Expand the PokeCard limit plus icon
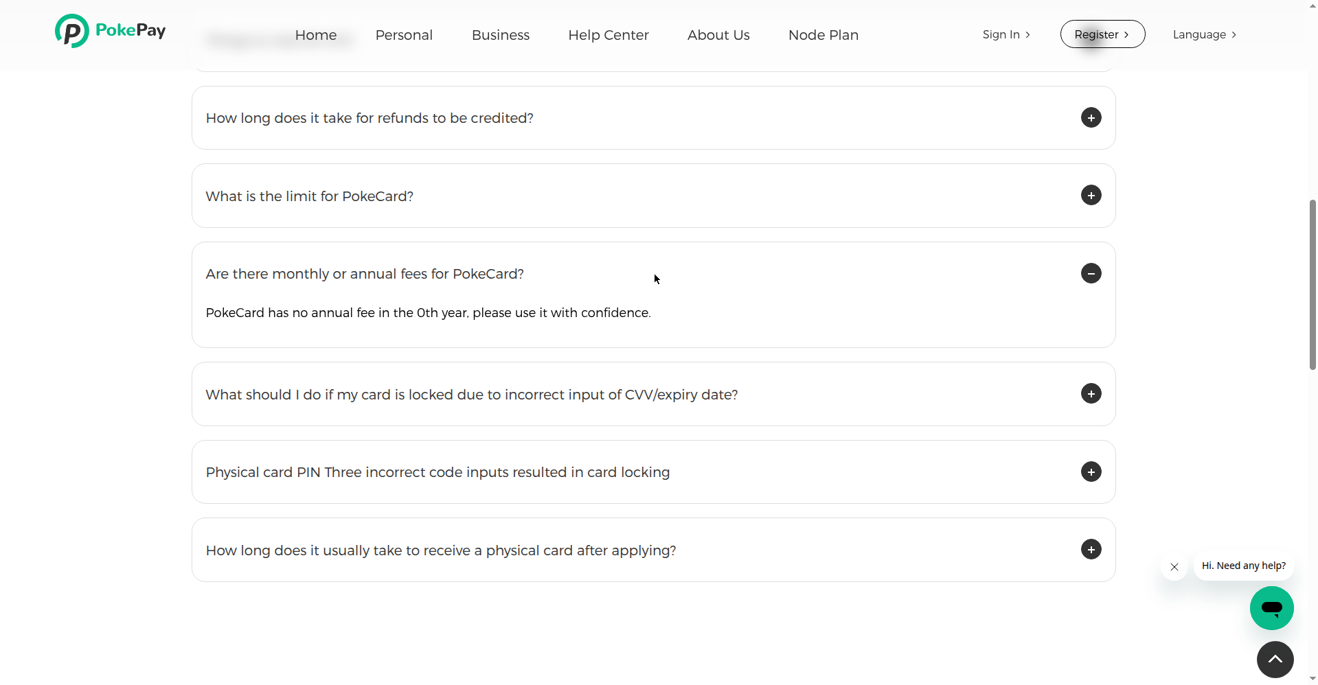The image size is (1318, 685). pos(1091,195)
